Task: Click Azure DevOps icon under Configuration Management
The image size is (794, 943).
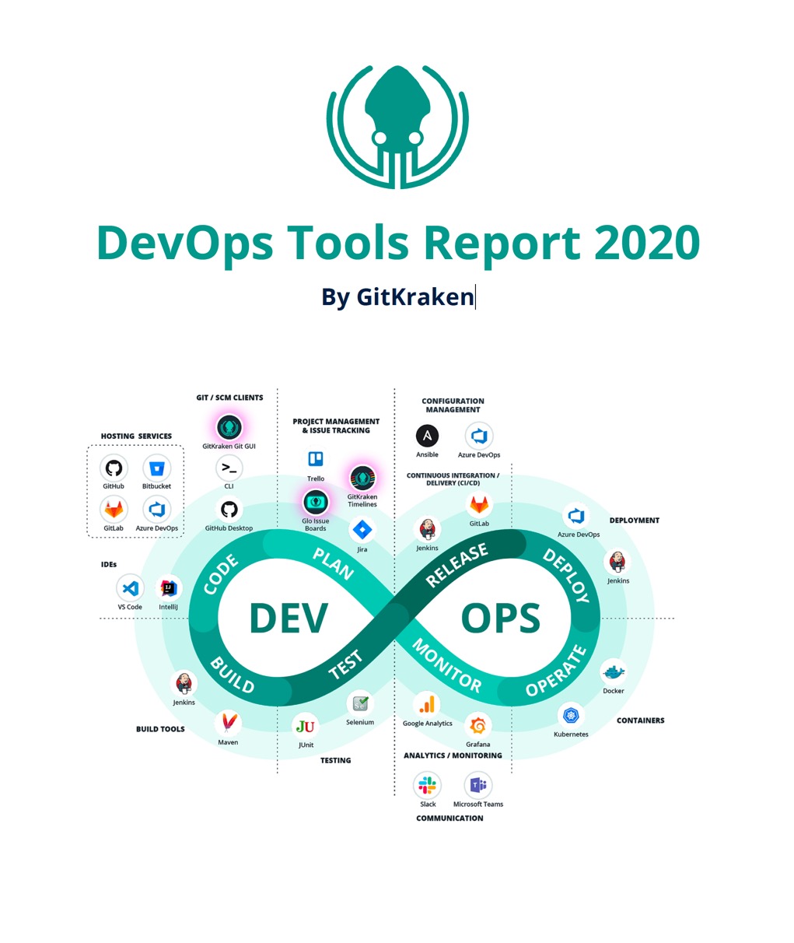Action: tap(479, 436)
